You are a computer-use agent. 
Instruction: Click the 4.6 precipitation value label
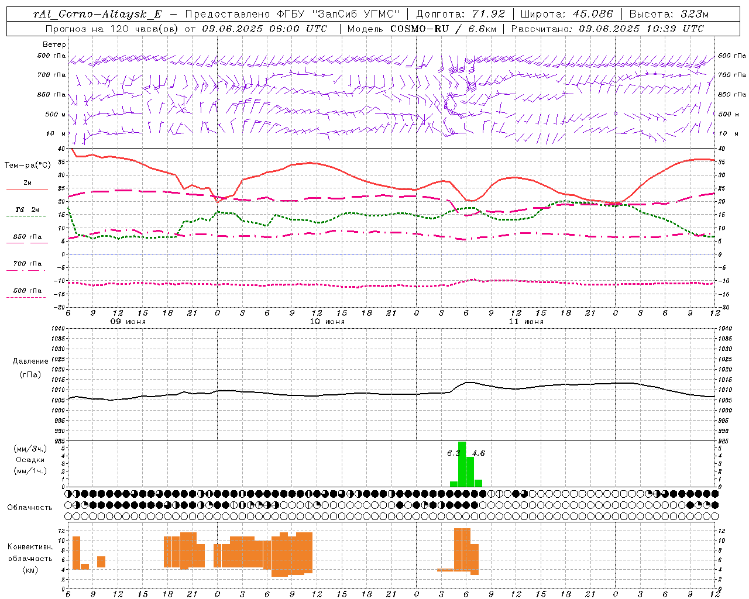coord(479,453)
